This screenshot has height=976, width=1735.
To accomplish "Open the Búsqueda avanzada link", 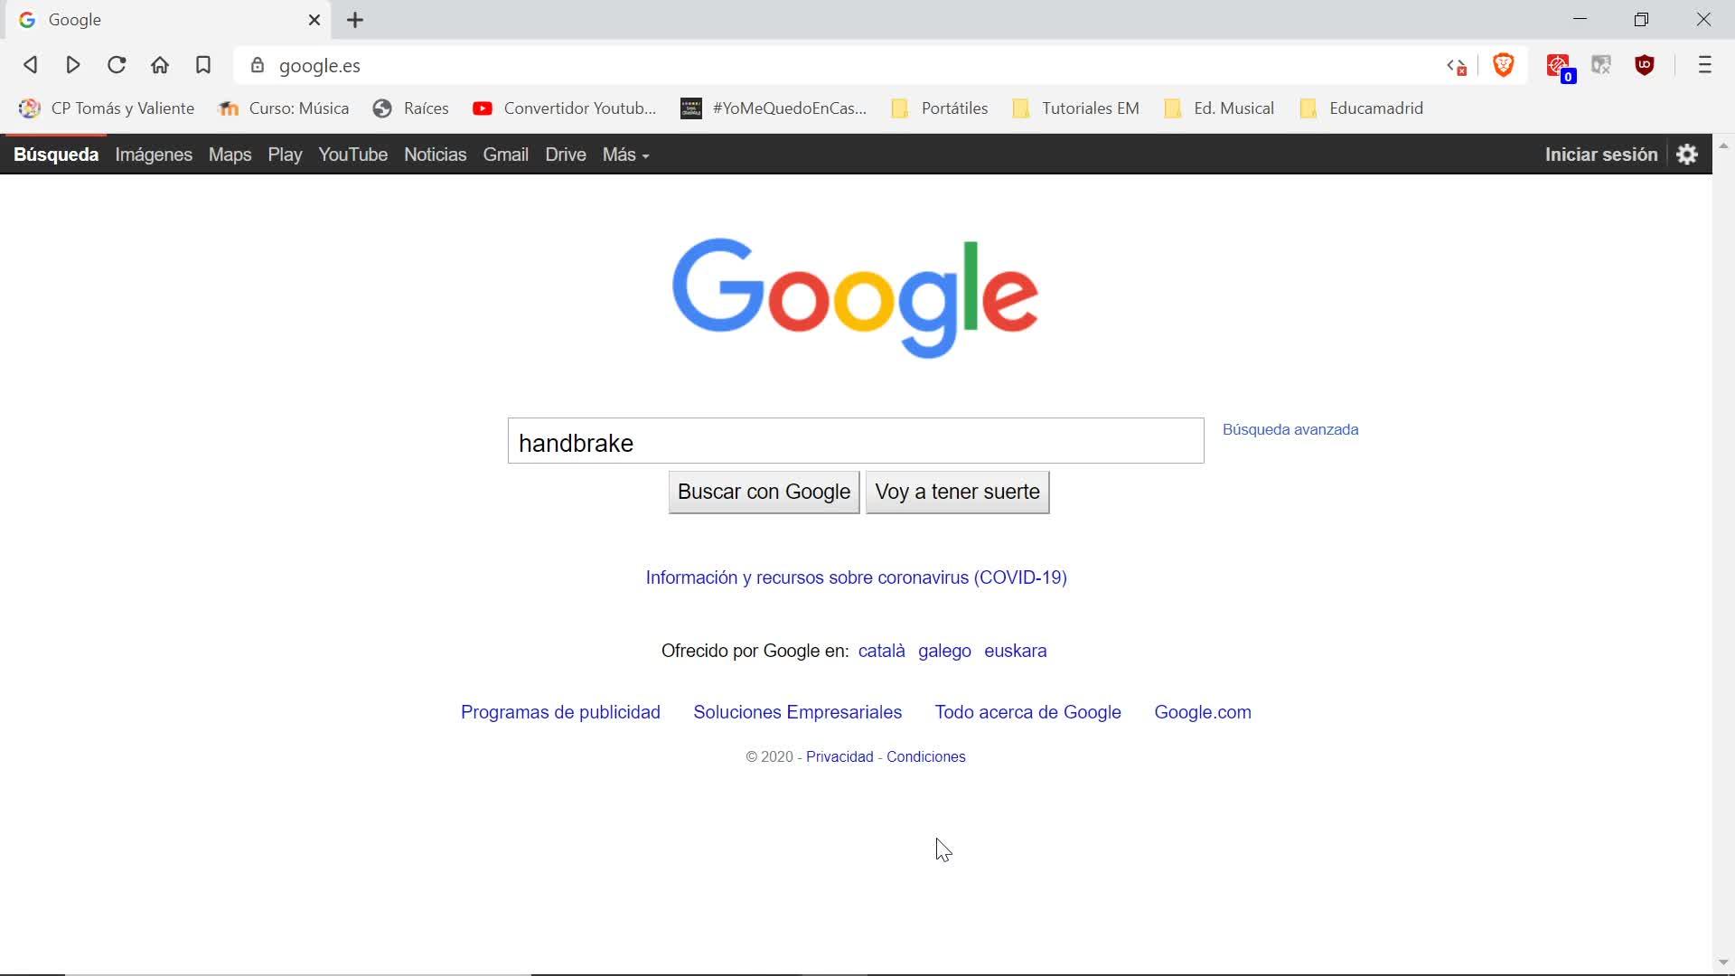I will pyautogui.click(x=1290, y=429).
